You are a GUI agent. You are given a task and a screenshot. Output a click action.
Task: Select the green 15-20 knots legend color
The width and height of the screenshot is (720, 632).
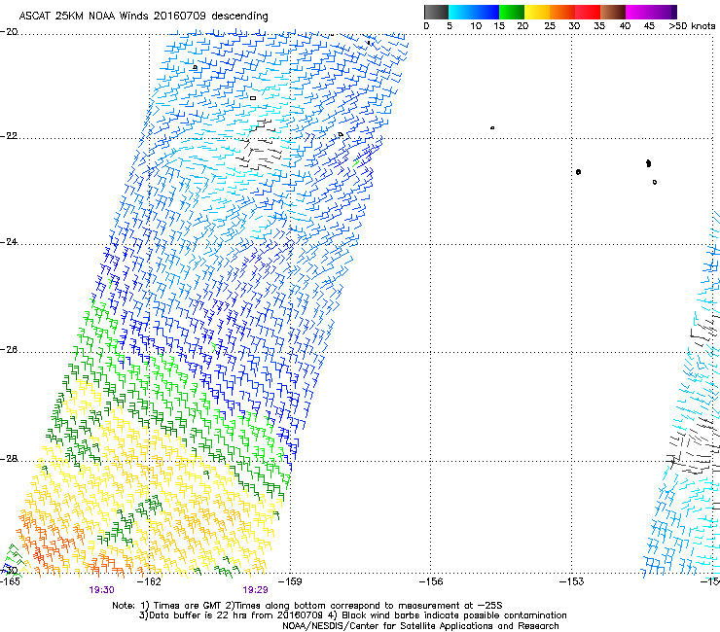[512, 12]
